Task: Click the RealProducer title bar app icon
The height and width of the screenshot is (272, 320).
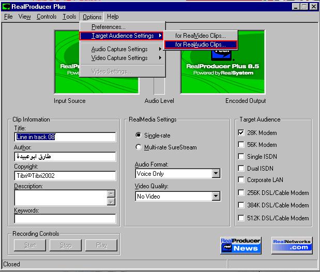Action: click(6, 7)
